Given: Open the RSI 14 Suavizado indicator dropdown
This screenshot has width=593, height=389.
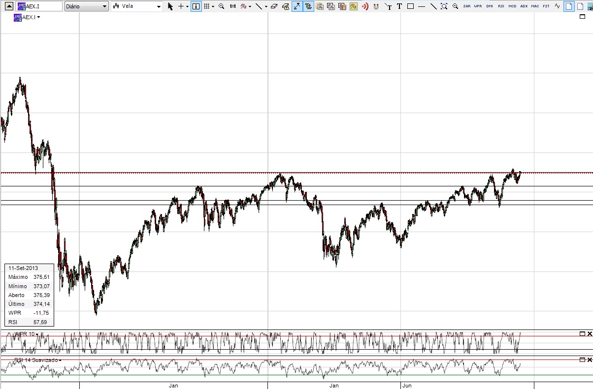Looking at the screenshot, I should click(60, 360).
